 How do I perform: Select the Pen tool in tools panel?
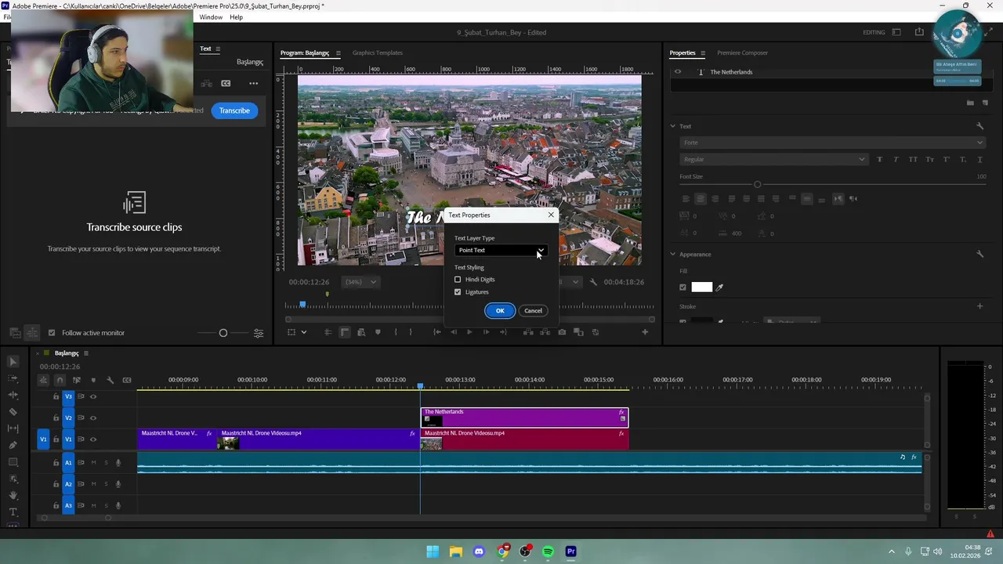[13, 445]
